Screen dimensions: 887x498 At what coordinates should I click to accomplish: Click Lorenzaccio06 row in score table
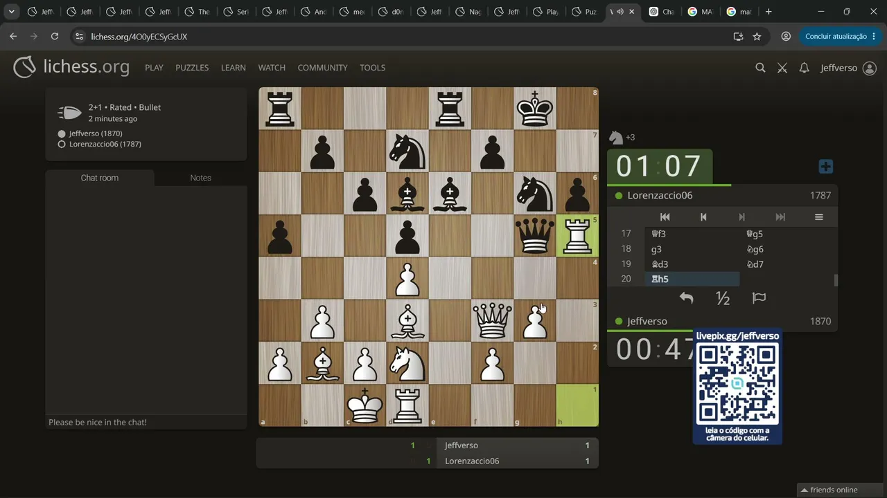pyautogui.click(x=427, y=461)
